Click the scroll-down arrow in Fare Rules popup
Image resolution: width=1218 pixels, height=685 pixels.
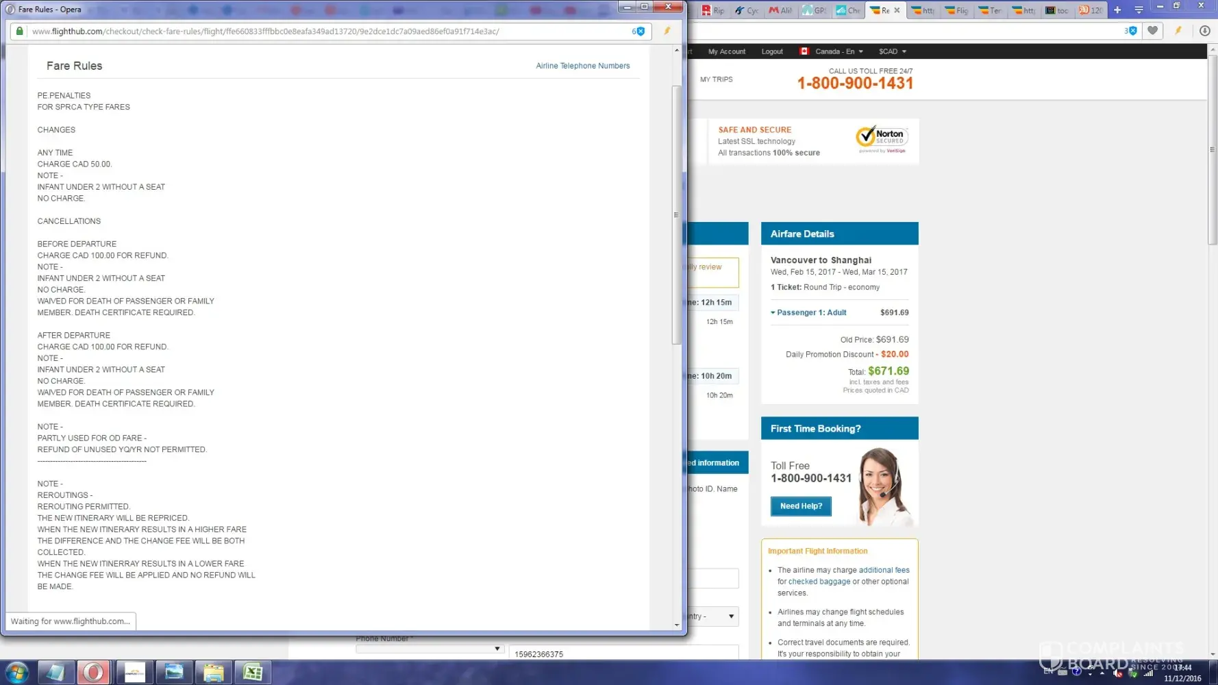pos(677,625)
